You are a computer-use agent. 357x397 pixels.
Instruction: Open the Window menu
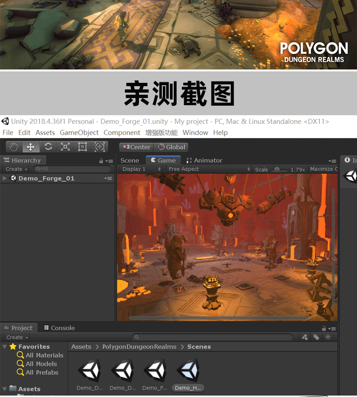tap(195, 132)
